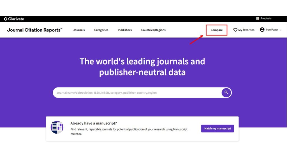The width and height of the screenshot is (287, 161).
Task: Open the Publishers menu item
Action: click(125, 30)
